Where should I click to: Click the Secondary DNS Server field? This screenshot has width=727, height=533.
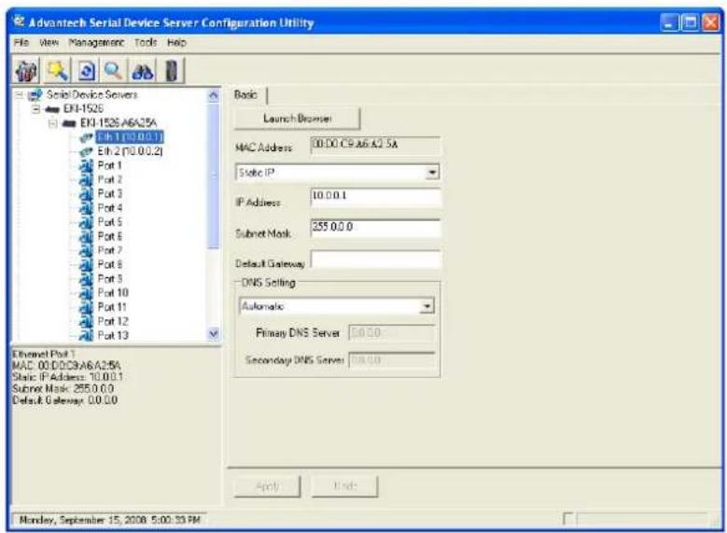tap(392, 360)
